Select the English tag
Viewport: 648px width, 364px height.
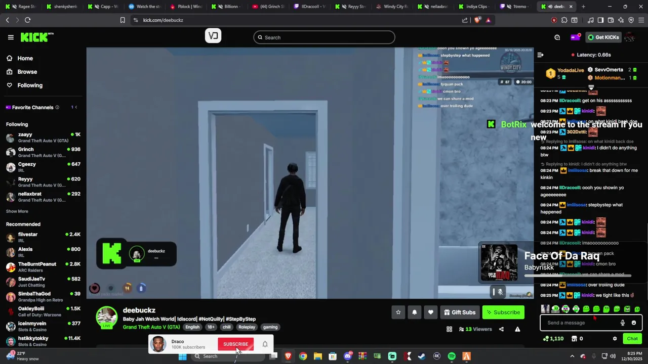pyautogui.click(x=192, y=327)
